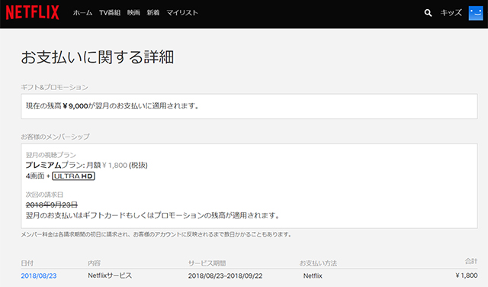Click the ¥1,800 total in the table row
This screenshot has height=287, width=488.
click(467, 276)
